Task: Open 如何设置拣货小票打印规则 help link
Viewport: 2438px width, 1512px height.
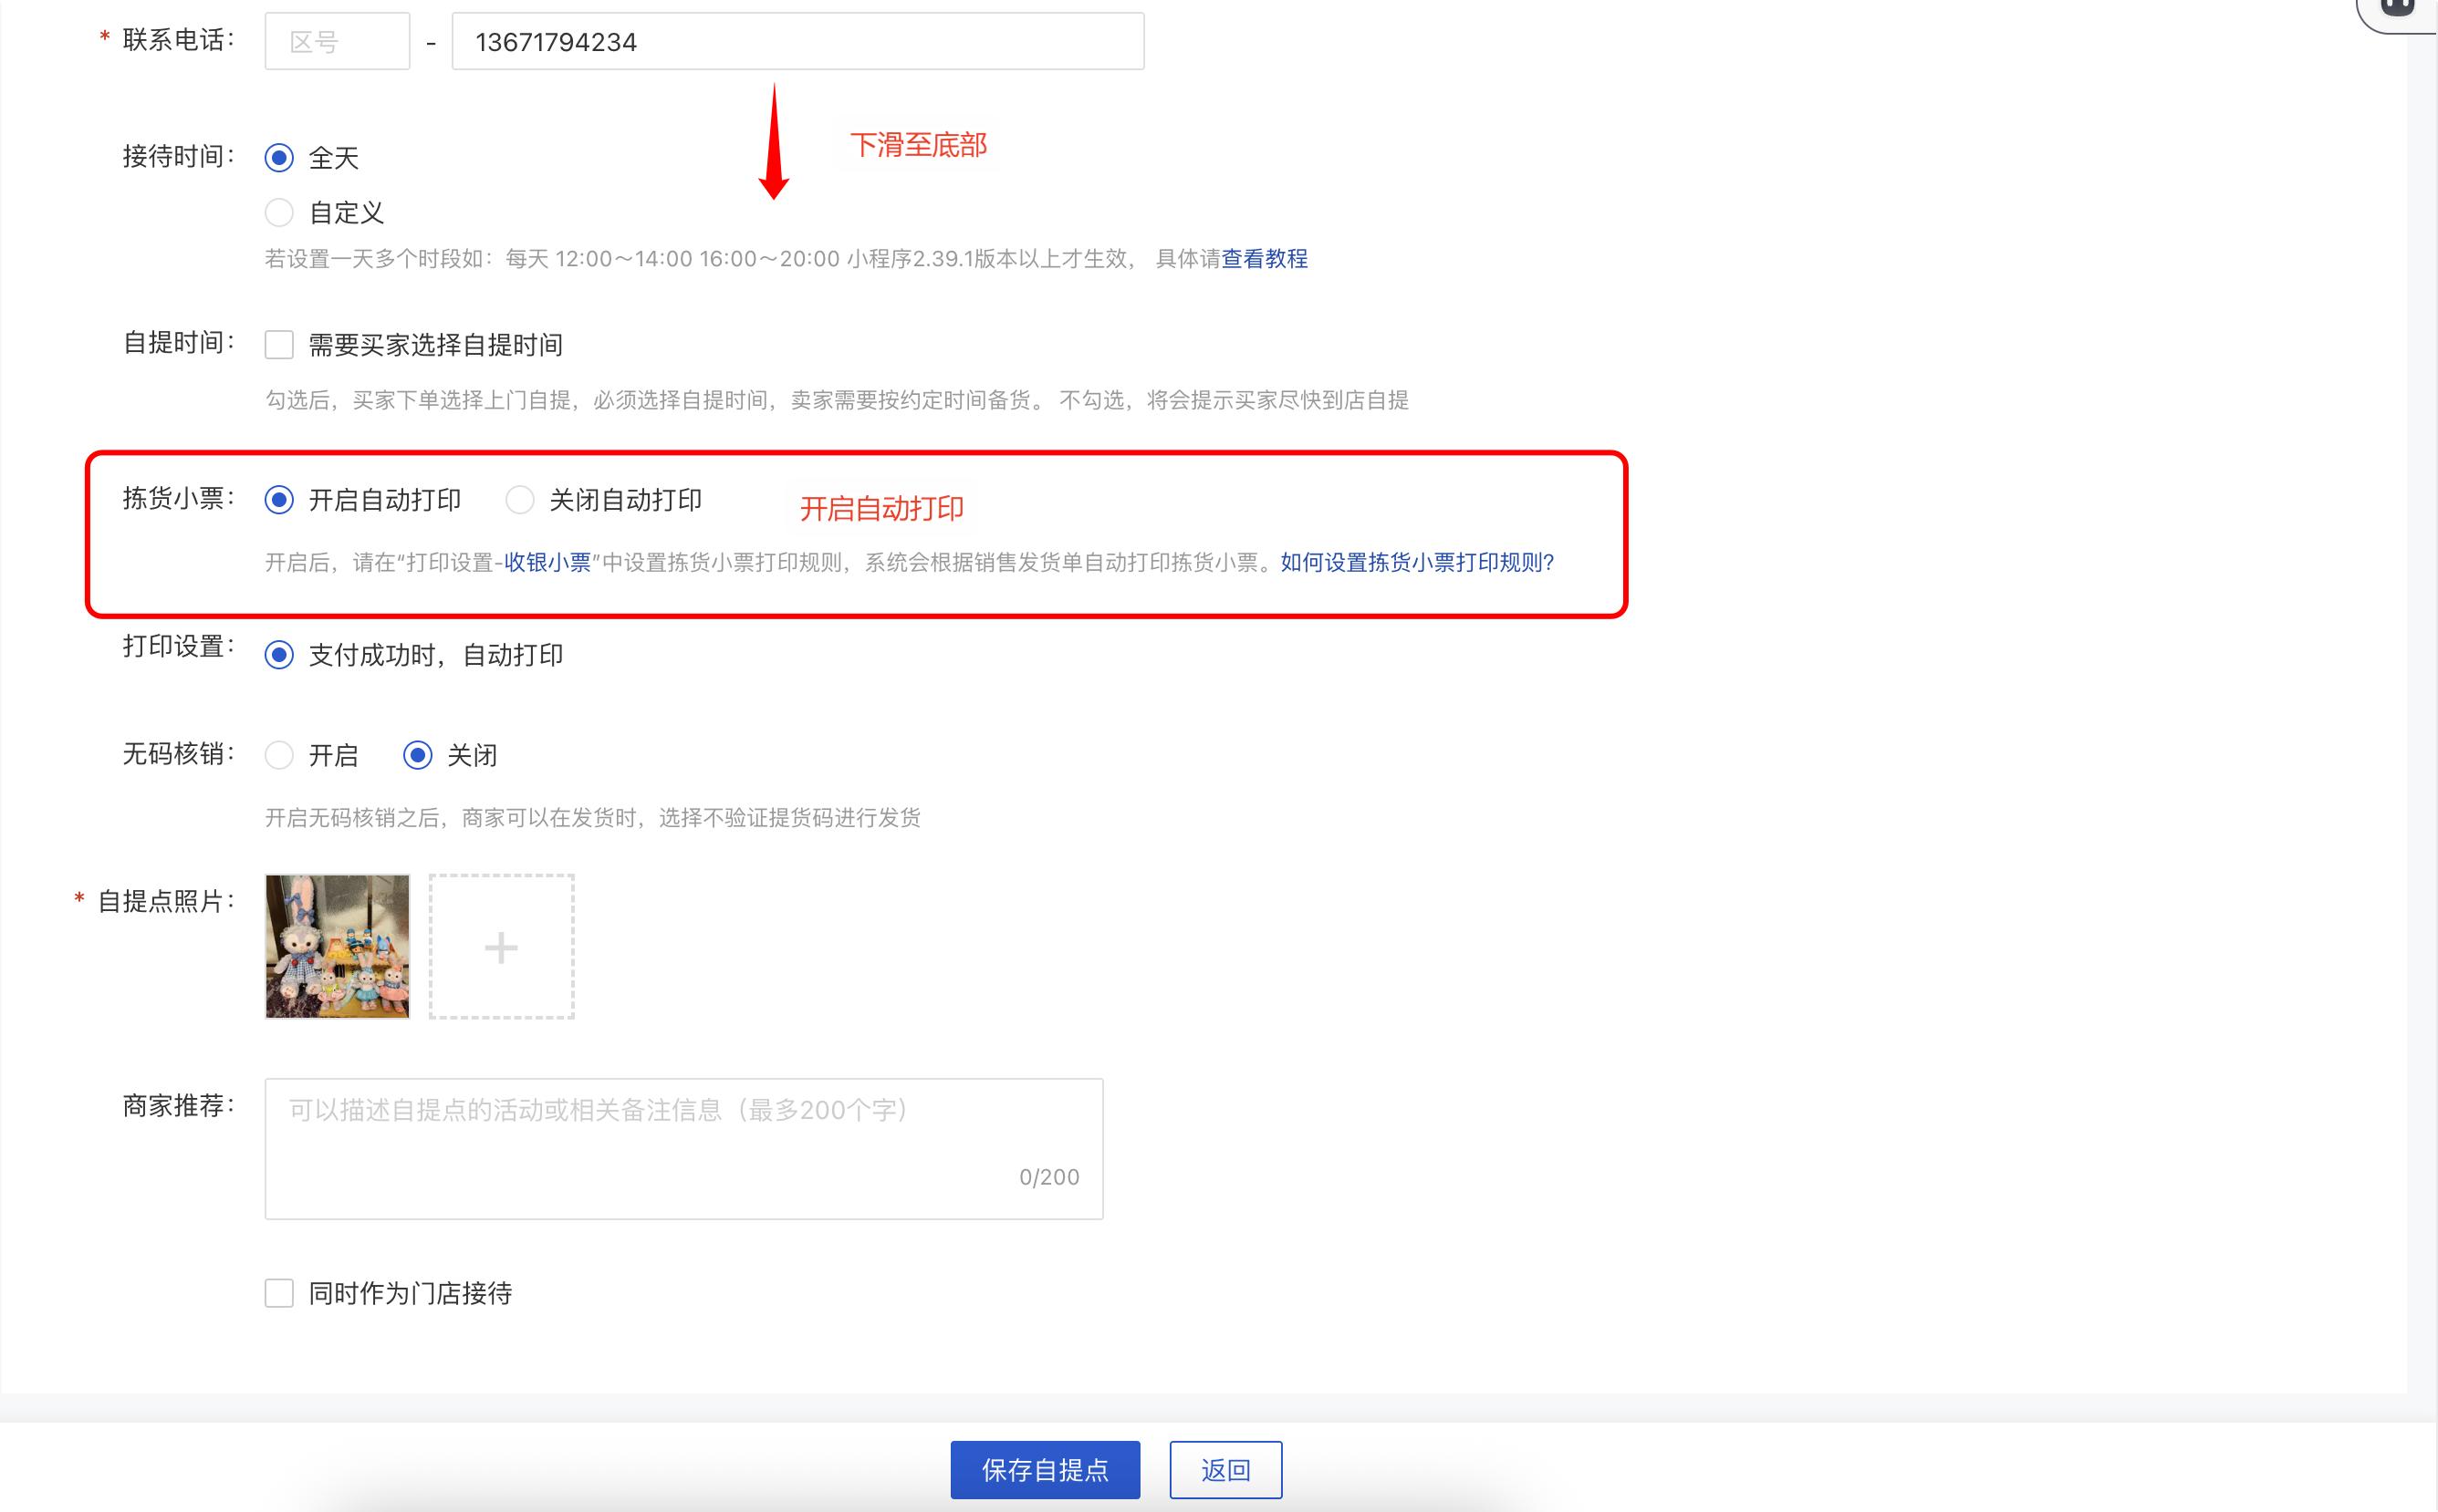Action: pyautogui.click(x=1417, y=563)
